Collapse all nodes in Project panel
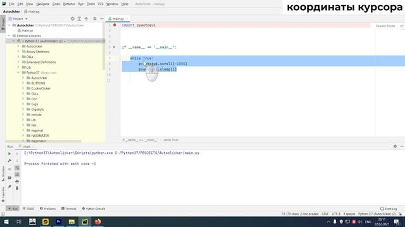This screenshot has width=405, height=227. pyautogui.click(x=86, y=19)
